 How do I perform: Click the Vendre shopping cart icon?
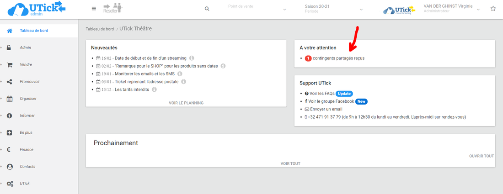[10, 65]
